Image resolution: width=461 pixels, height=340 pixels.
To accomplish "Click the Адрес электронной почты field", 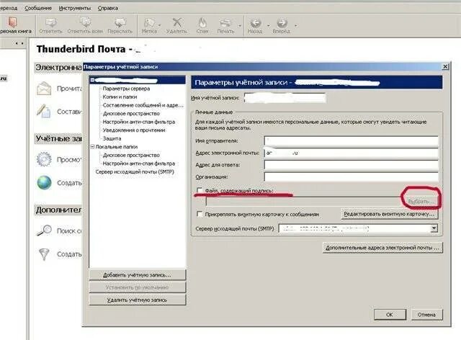I will [351, 153].
